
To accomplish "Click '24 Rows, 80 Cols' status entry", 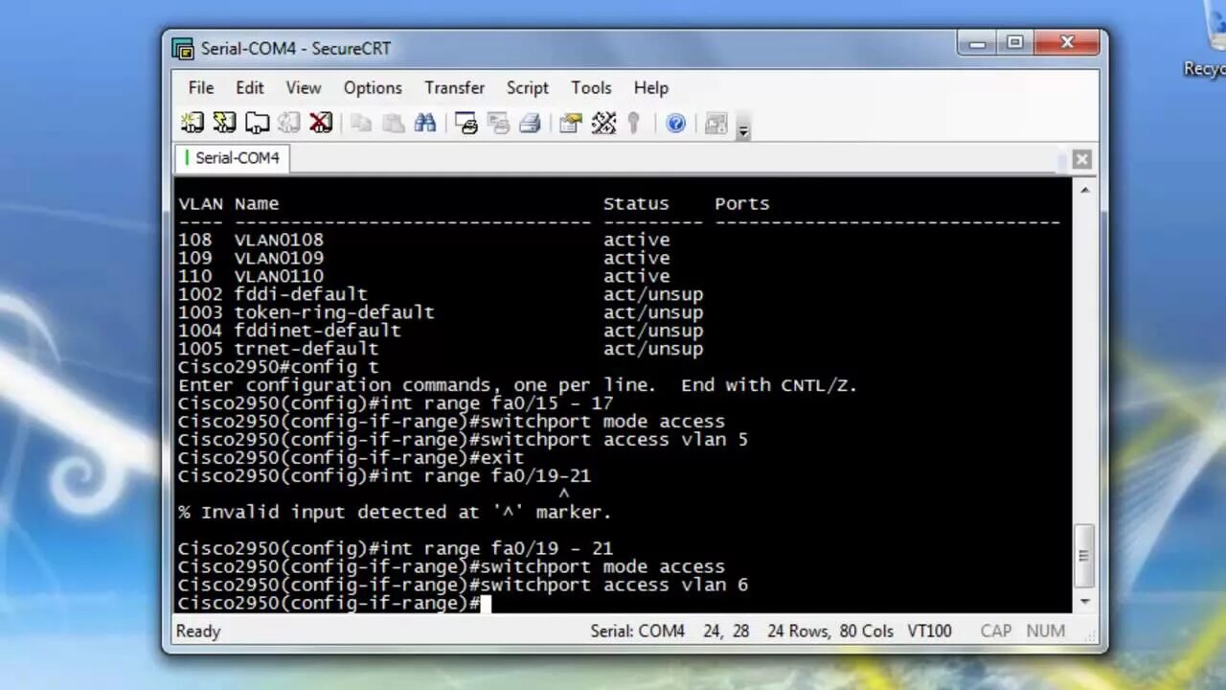I will tap(830, 631).
